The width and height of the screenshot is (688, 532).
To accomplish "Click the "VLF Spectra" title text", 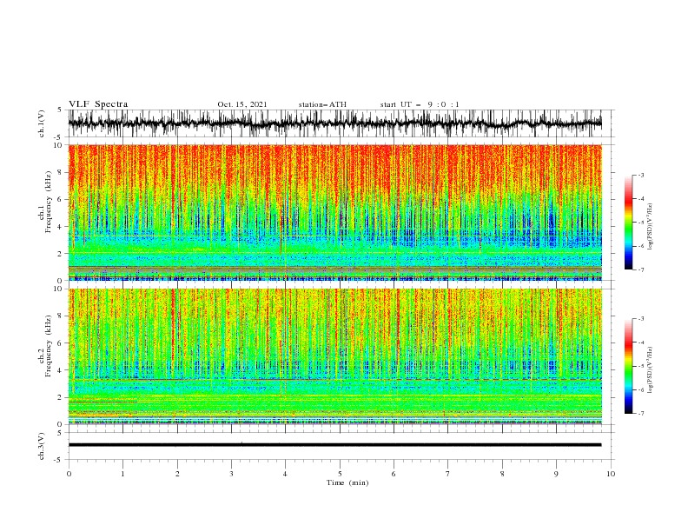I will click(x=98, y=104).
